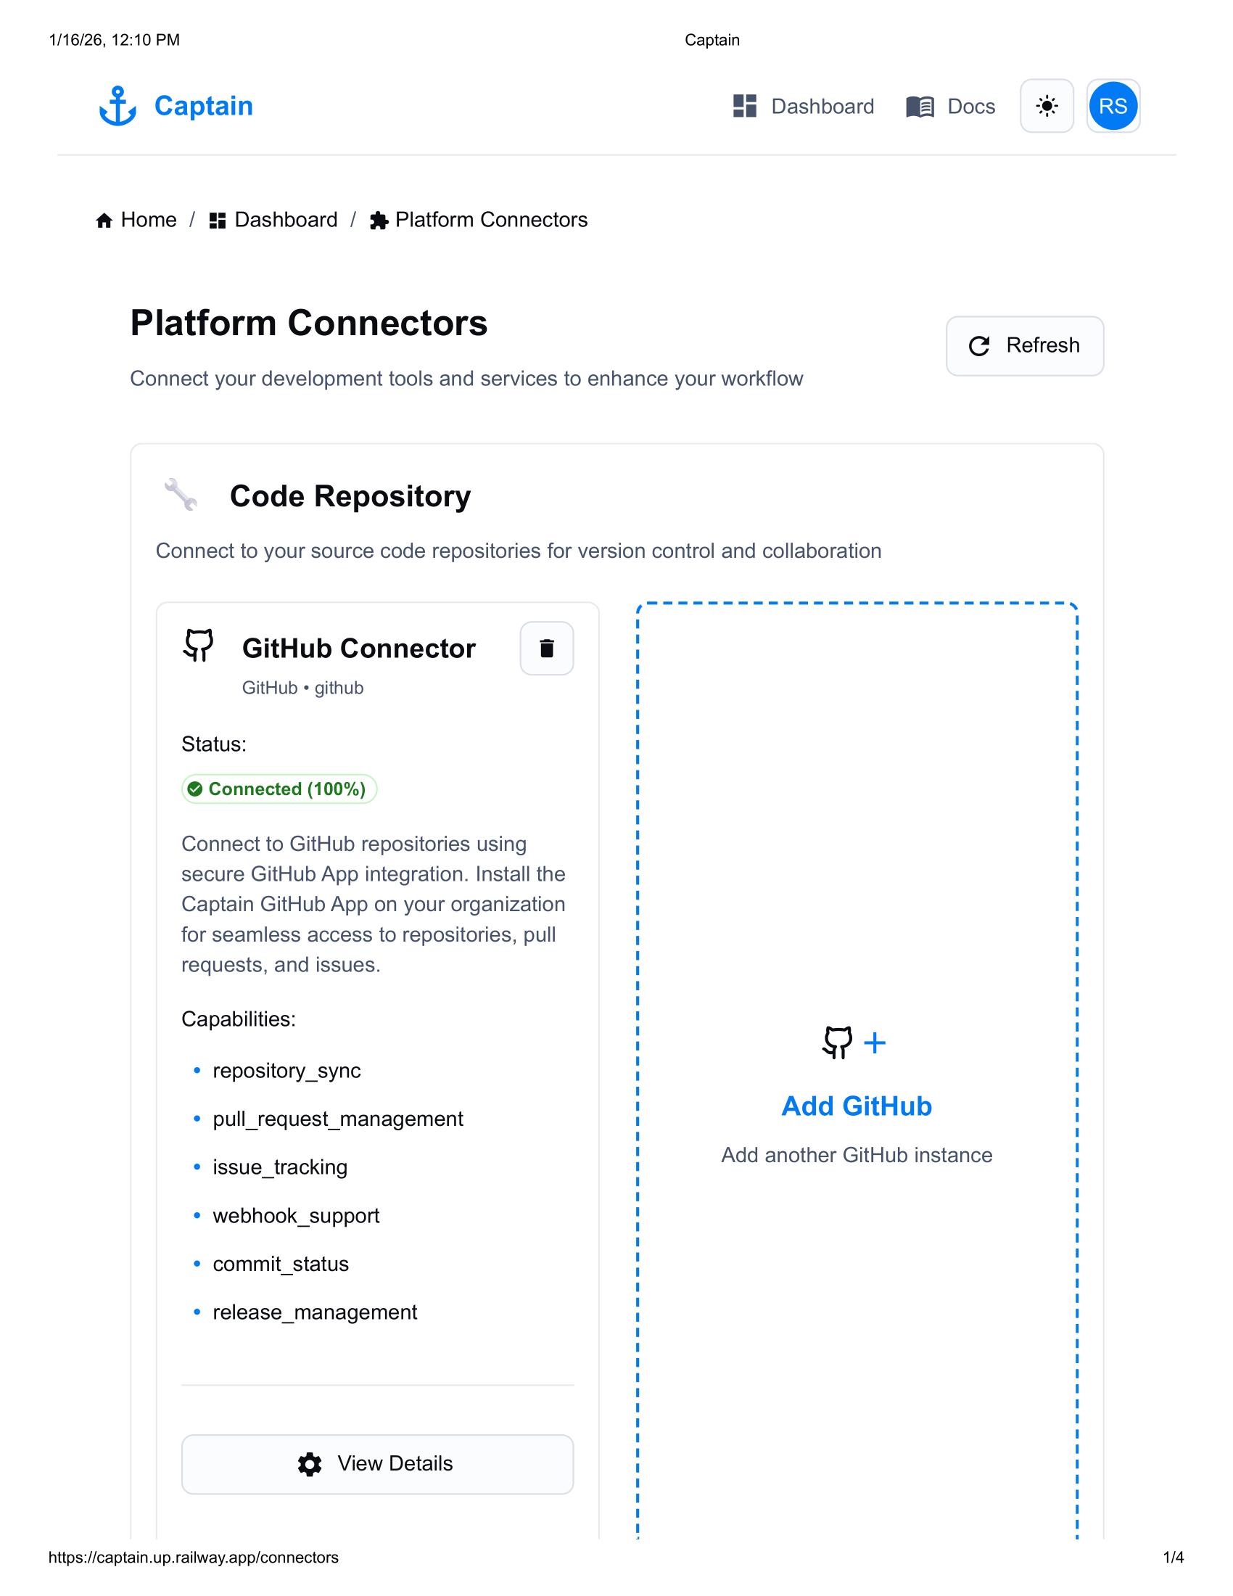Click the home icon in breadcrumb
The width and height of the screenshot is (1233, 1596).
coord(104,221)
